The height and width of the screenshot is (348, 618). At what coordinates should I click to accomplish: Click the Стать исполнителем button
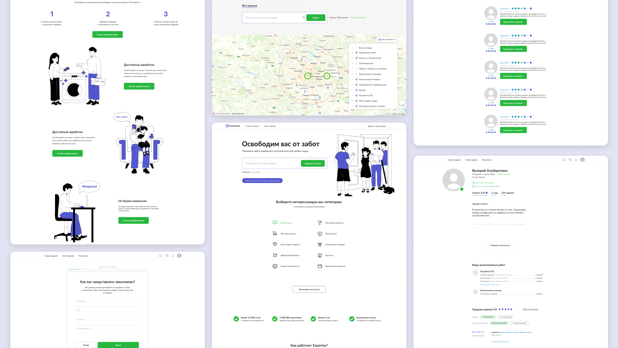108,34
